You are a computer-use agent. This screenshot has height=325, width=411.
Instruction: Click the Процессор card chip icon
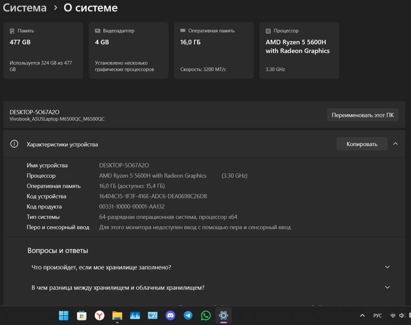(x=268, y=31)
